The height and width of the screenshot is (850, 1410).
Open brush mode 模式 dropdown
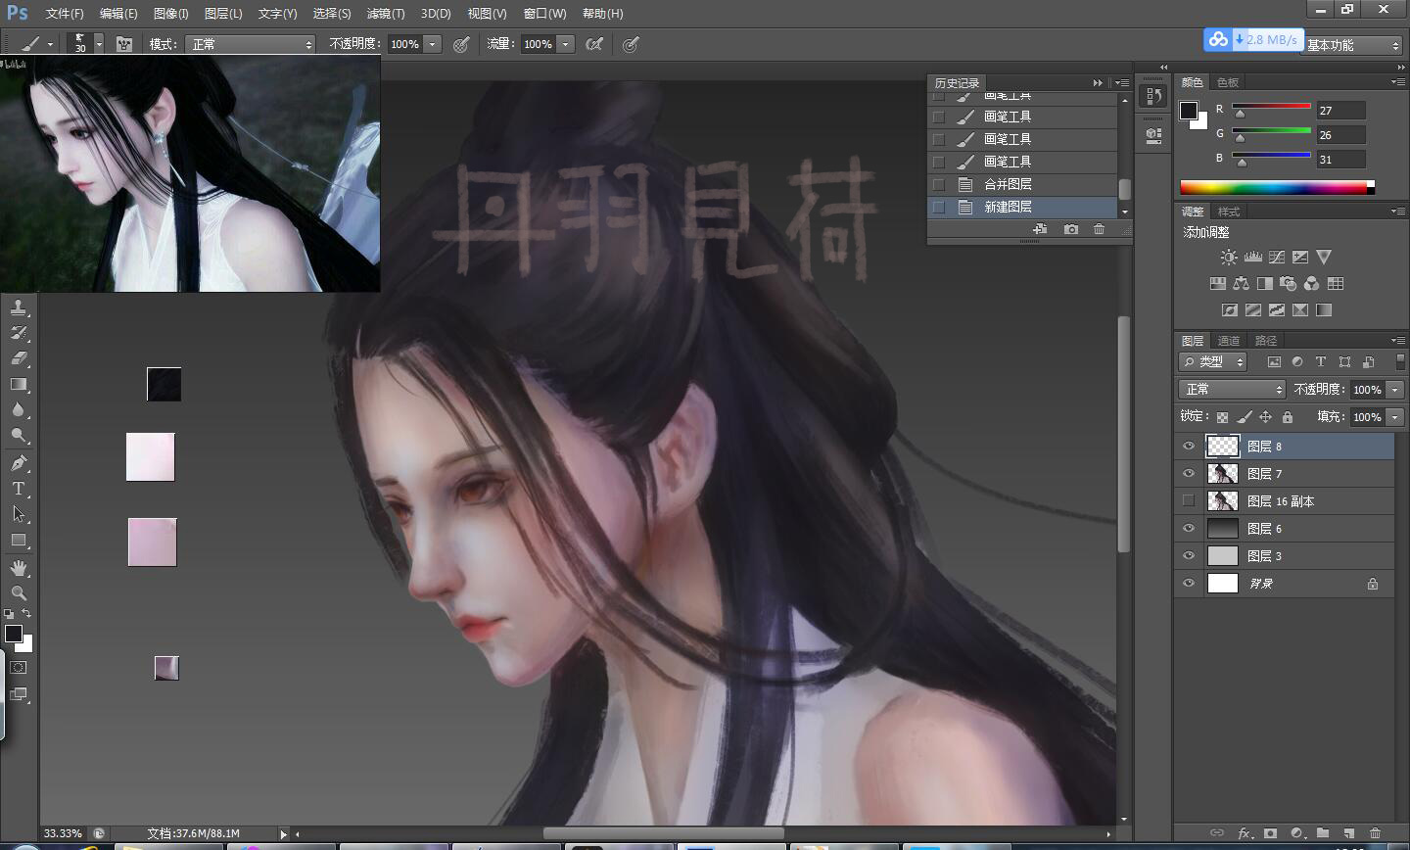click(252, 44)
